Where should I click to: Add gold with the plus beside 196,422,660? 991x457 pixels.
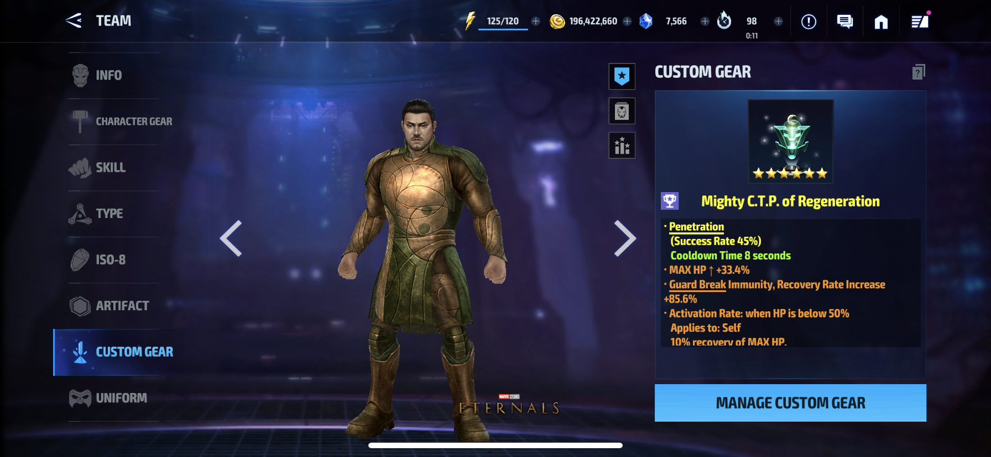click(627, 21)
